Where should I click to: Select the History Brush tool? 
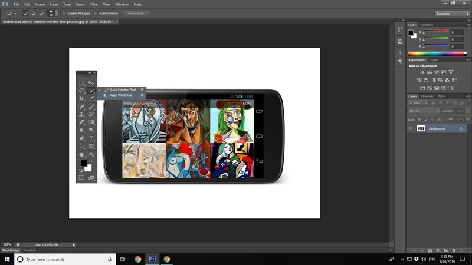pyautogui.click(x=91, y=114)
